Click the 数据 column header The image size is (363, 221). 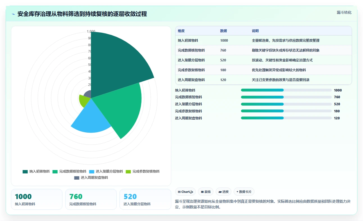(x=224, y=31)
